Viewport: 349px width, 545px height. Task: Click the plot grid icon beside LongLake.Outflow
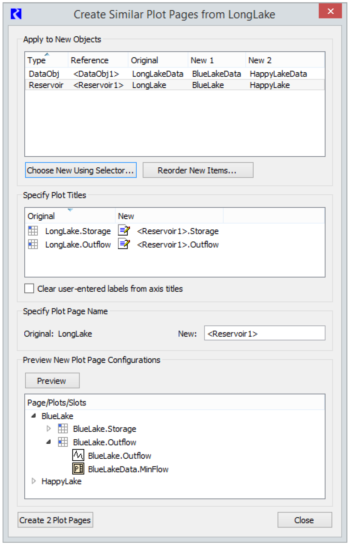pos(33,244)
